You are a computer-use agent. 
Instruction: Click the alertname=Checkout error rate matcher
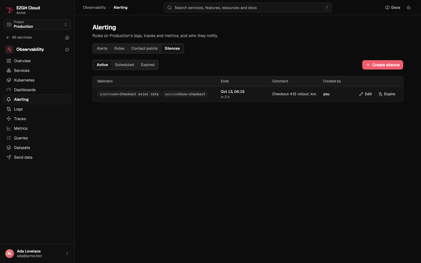click(x=129, y=94)
